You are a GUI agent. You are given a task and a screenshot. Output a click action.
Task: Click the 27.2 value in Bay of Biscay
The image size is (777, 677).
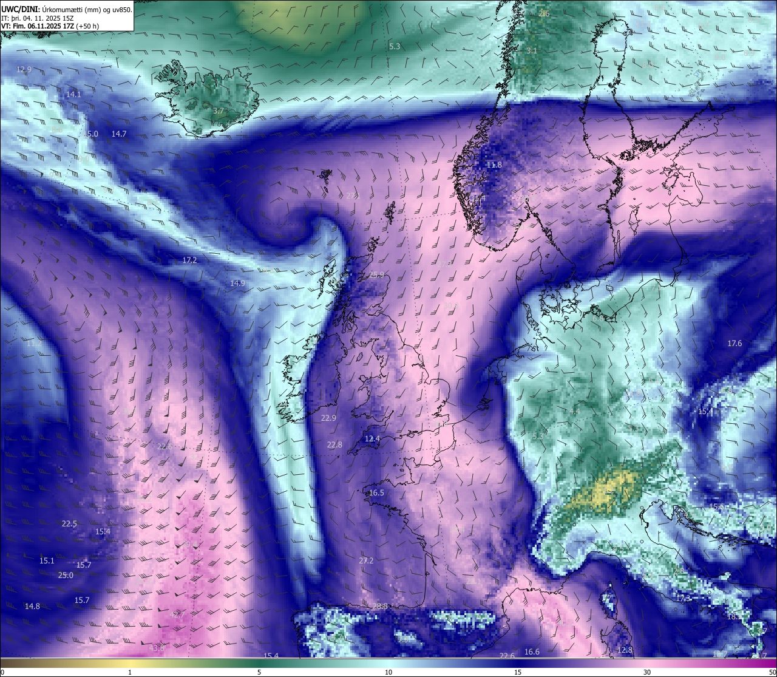(366, 560)
